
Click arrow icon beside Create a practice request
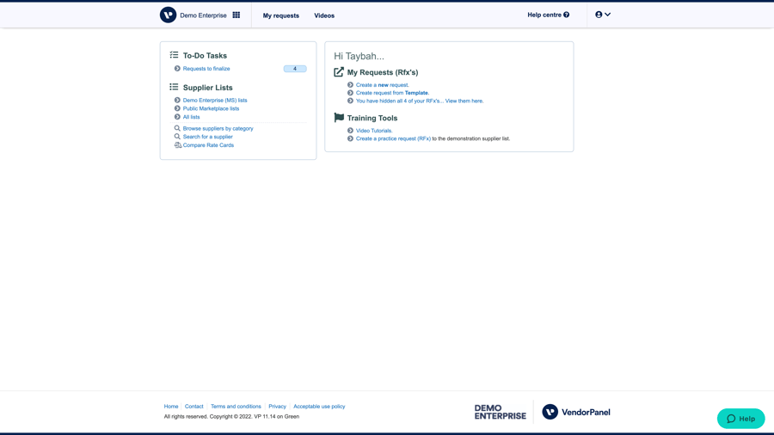[351, 138]
